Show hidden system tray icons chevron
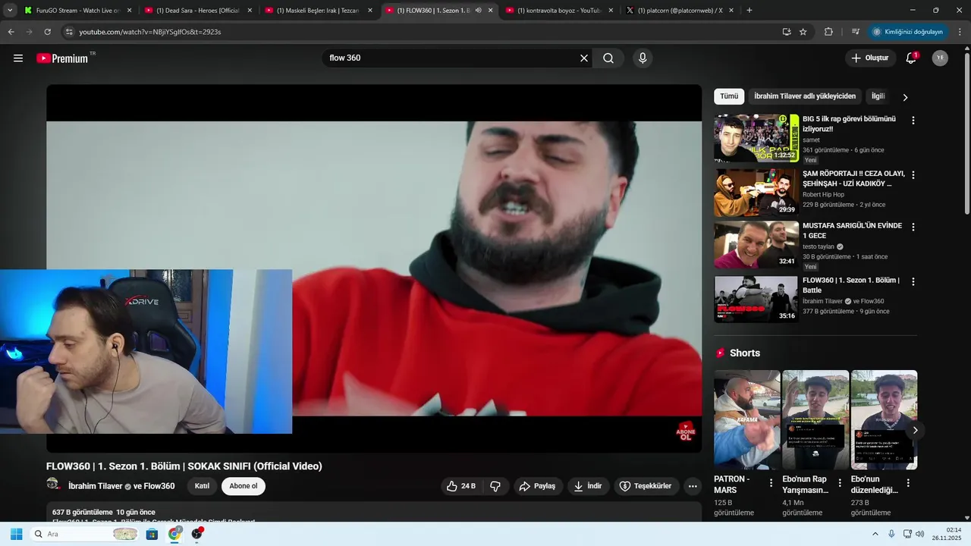 875,534
